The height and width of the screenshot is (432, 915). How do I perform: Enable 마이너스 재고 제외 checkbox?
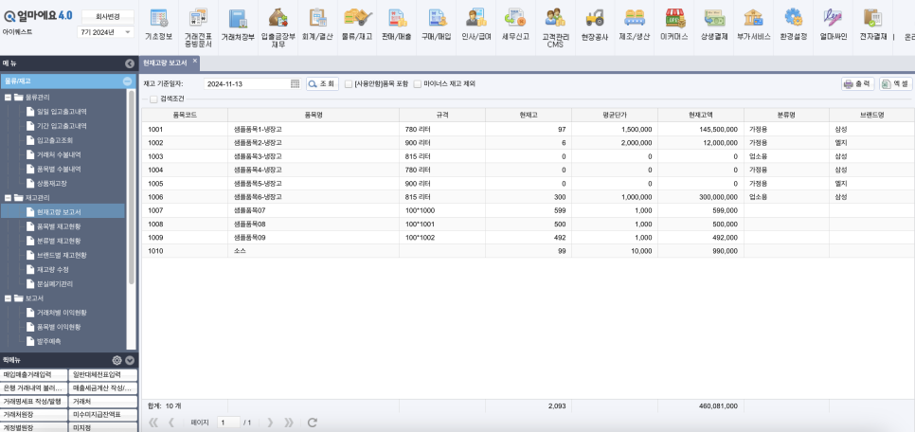417,84
